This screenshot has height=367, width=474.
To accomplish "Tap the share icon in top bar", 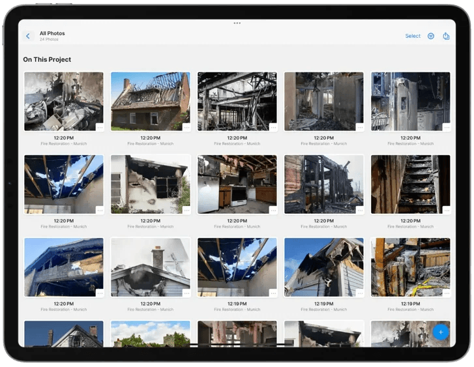I will pyautogui.click(x=446, y=36).
